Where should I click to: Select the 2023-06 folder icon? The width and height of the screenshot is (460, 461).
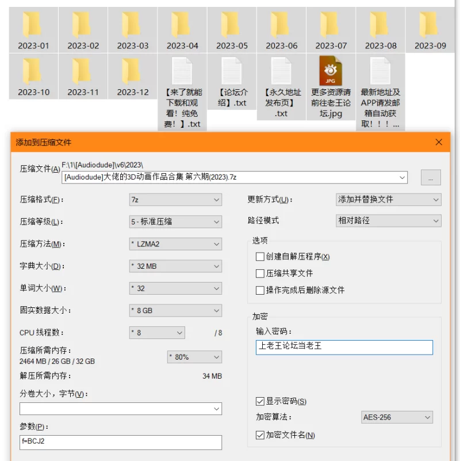coord(280,25)
